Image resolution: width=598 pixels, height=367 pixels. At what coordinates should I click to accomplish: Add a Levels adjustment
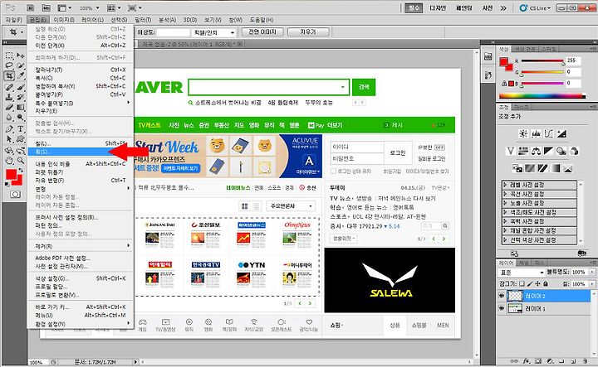536,133
